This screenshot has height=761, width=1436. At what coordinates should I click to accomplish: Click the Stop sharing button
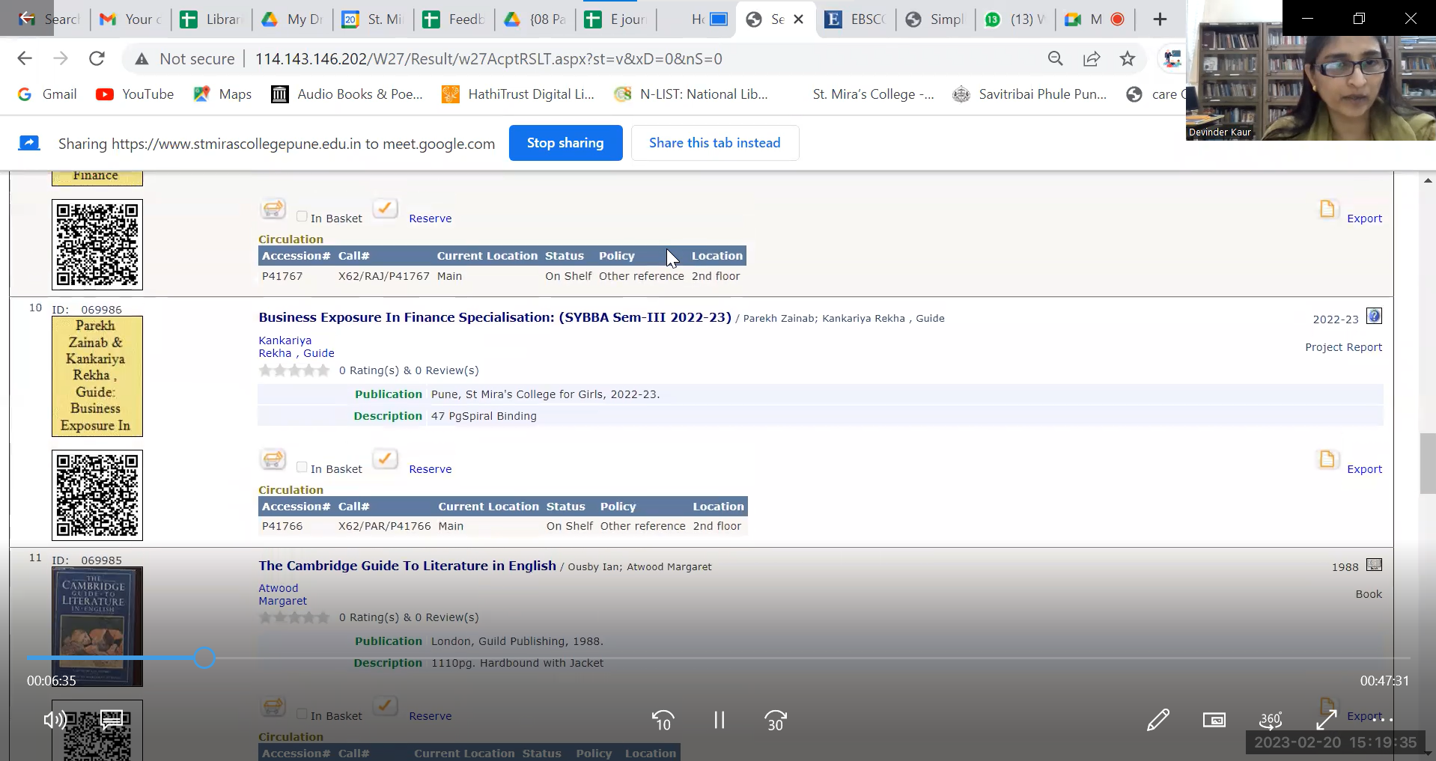pos(565,143)
